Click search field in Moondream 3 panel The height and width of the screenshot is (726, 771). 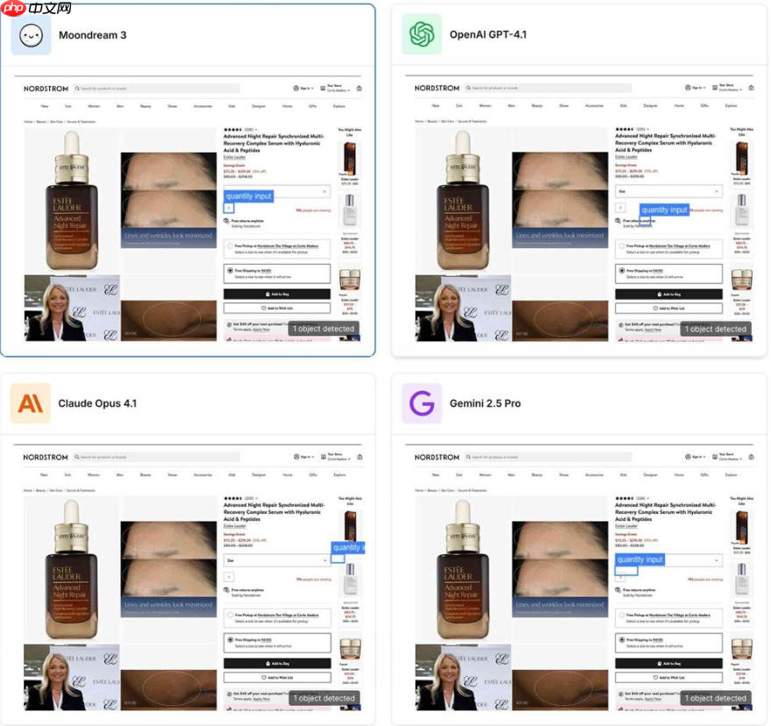point(156,89)
